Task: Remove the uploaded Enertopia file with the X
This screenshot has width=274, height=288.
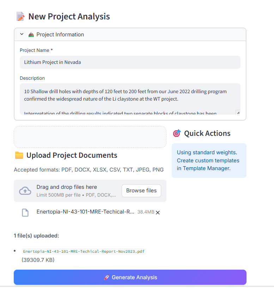Action: click(x=158, y=213)
